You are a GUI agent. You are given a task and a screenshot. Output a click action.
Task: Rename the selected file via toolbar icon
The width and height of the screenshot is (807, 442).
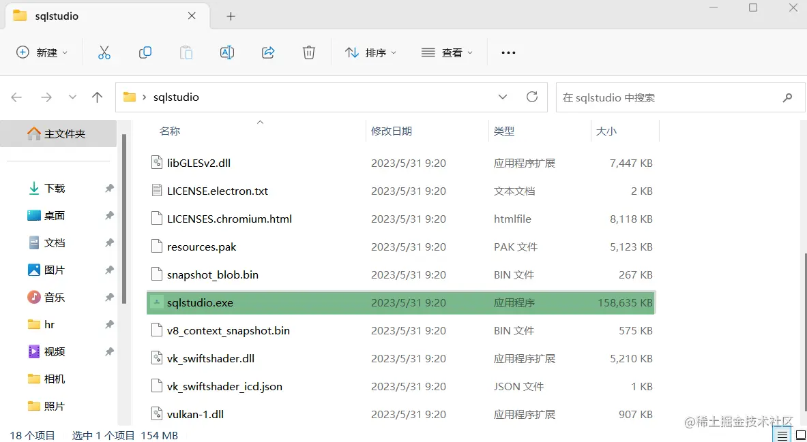(227, 52)
